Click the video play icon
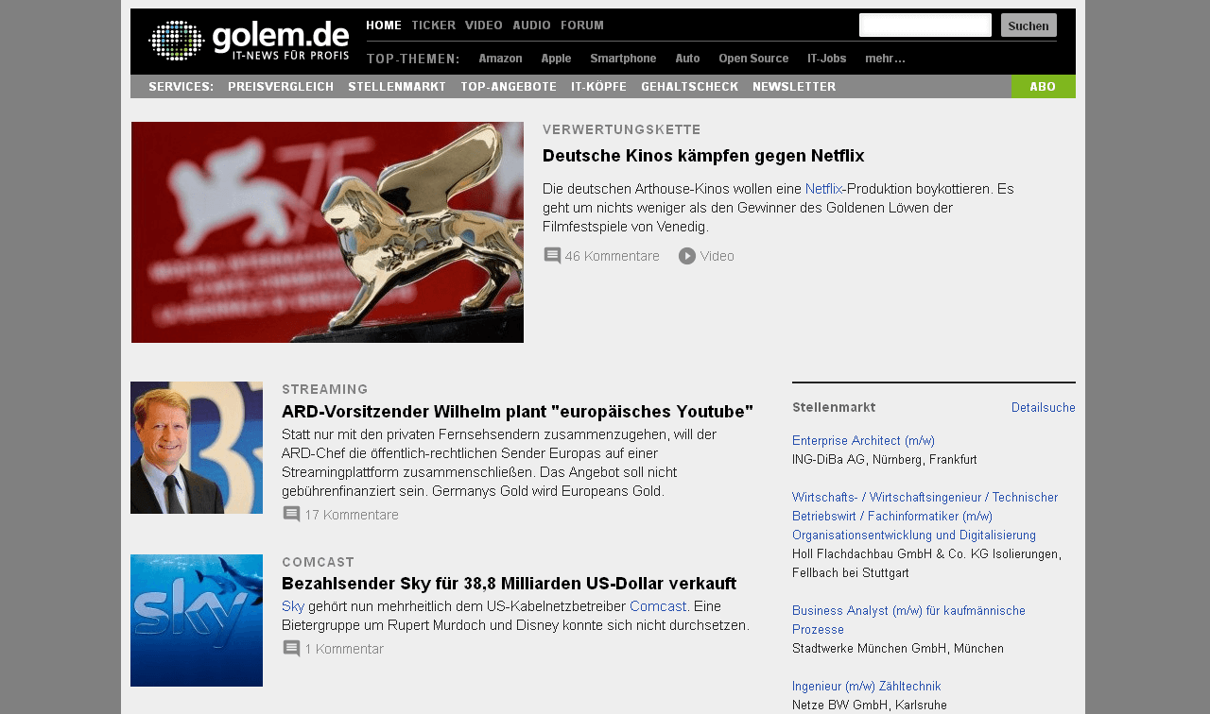1210x714 pixels. pyautogui.click(x=687, y=256)
